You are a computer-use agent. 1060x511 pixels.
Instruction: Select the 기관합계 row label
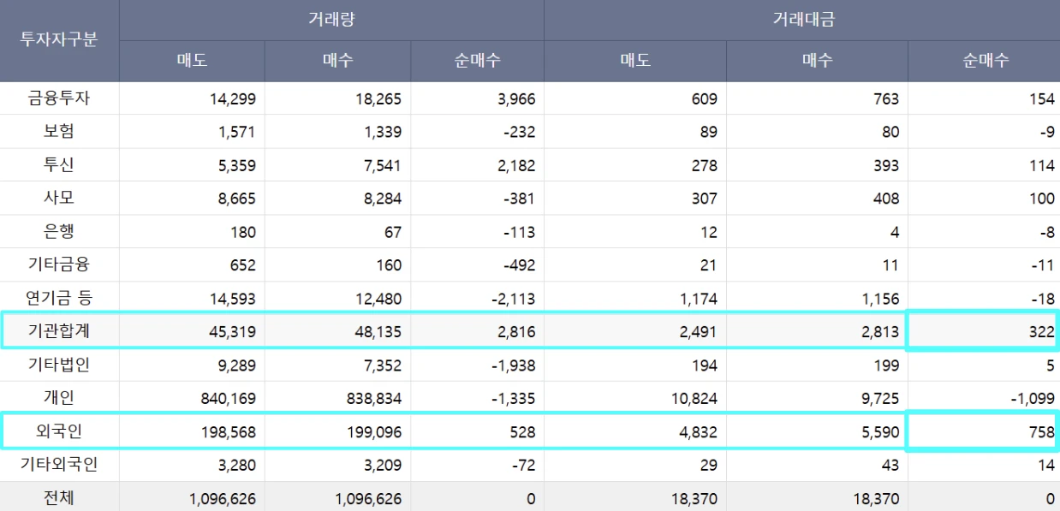tap(59, 331)
